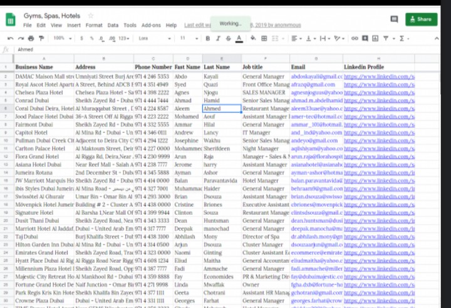Open the Add-ons menu

pyautogui.click(x=151, y=25)
